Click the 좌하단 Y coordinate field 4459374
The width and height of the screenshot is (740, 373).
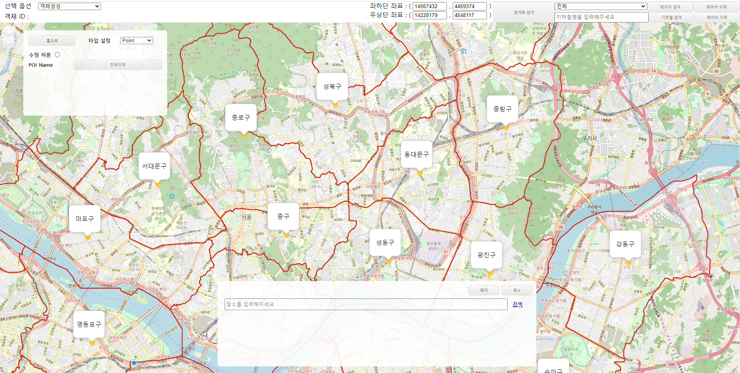pyautogui.click(x=470, y=6)
